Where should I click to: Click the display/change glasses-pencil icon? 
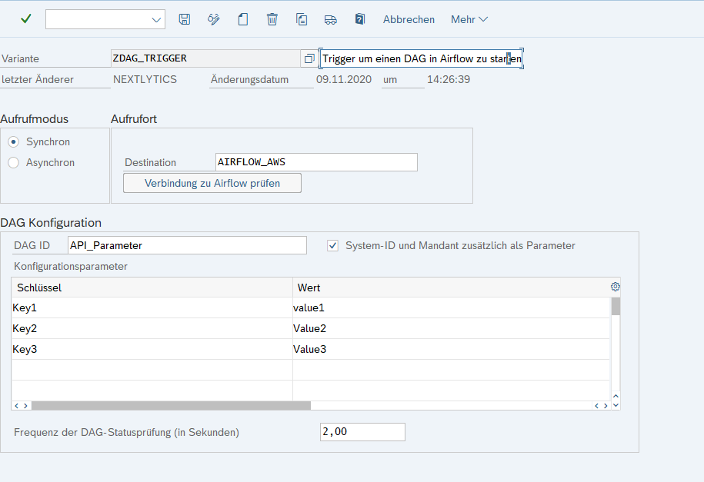(213, 19)
